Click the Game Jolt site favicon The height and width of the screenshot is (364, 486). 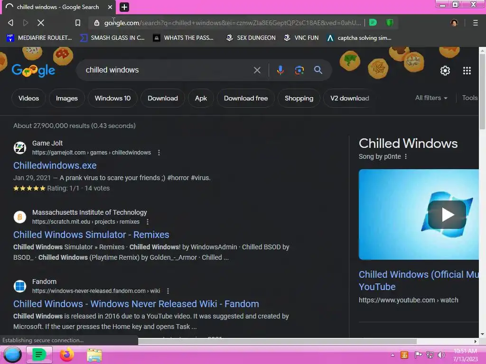[20, 148]
